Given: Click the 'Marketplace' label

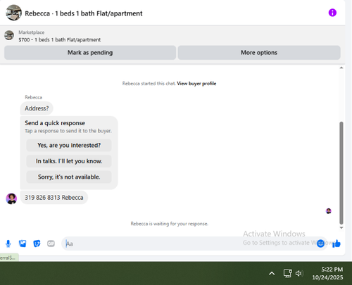Looking at the screenshot, I should [32, 32].
